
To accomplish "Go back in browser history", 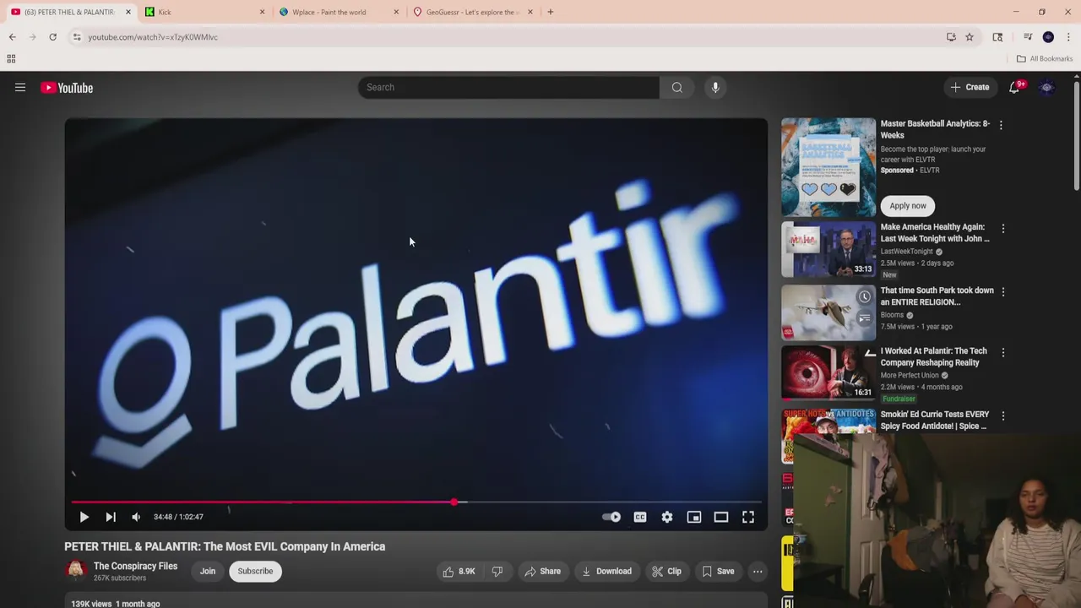I will 12,37.
